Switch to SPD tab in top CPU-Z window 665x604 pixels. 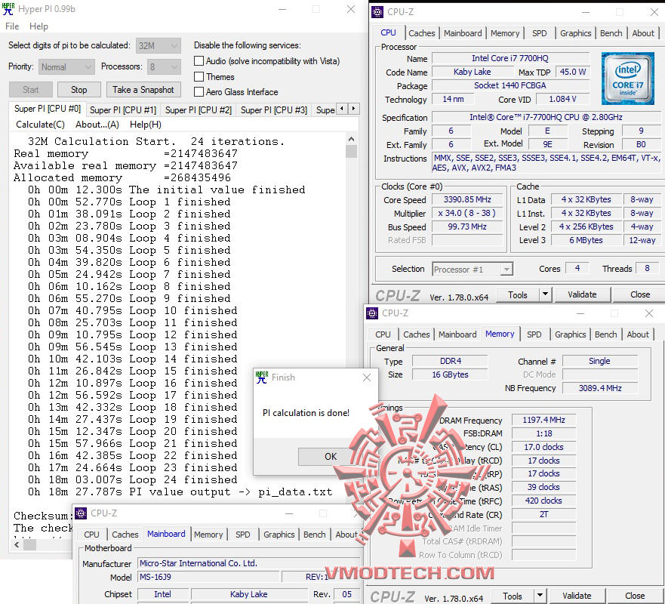pos(540,33)
